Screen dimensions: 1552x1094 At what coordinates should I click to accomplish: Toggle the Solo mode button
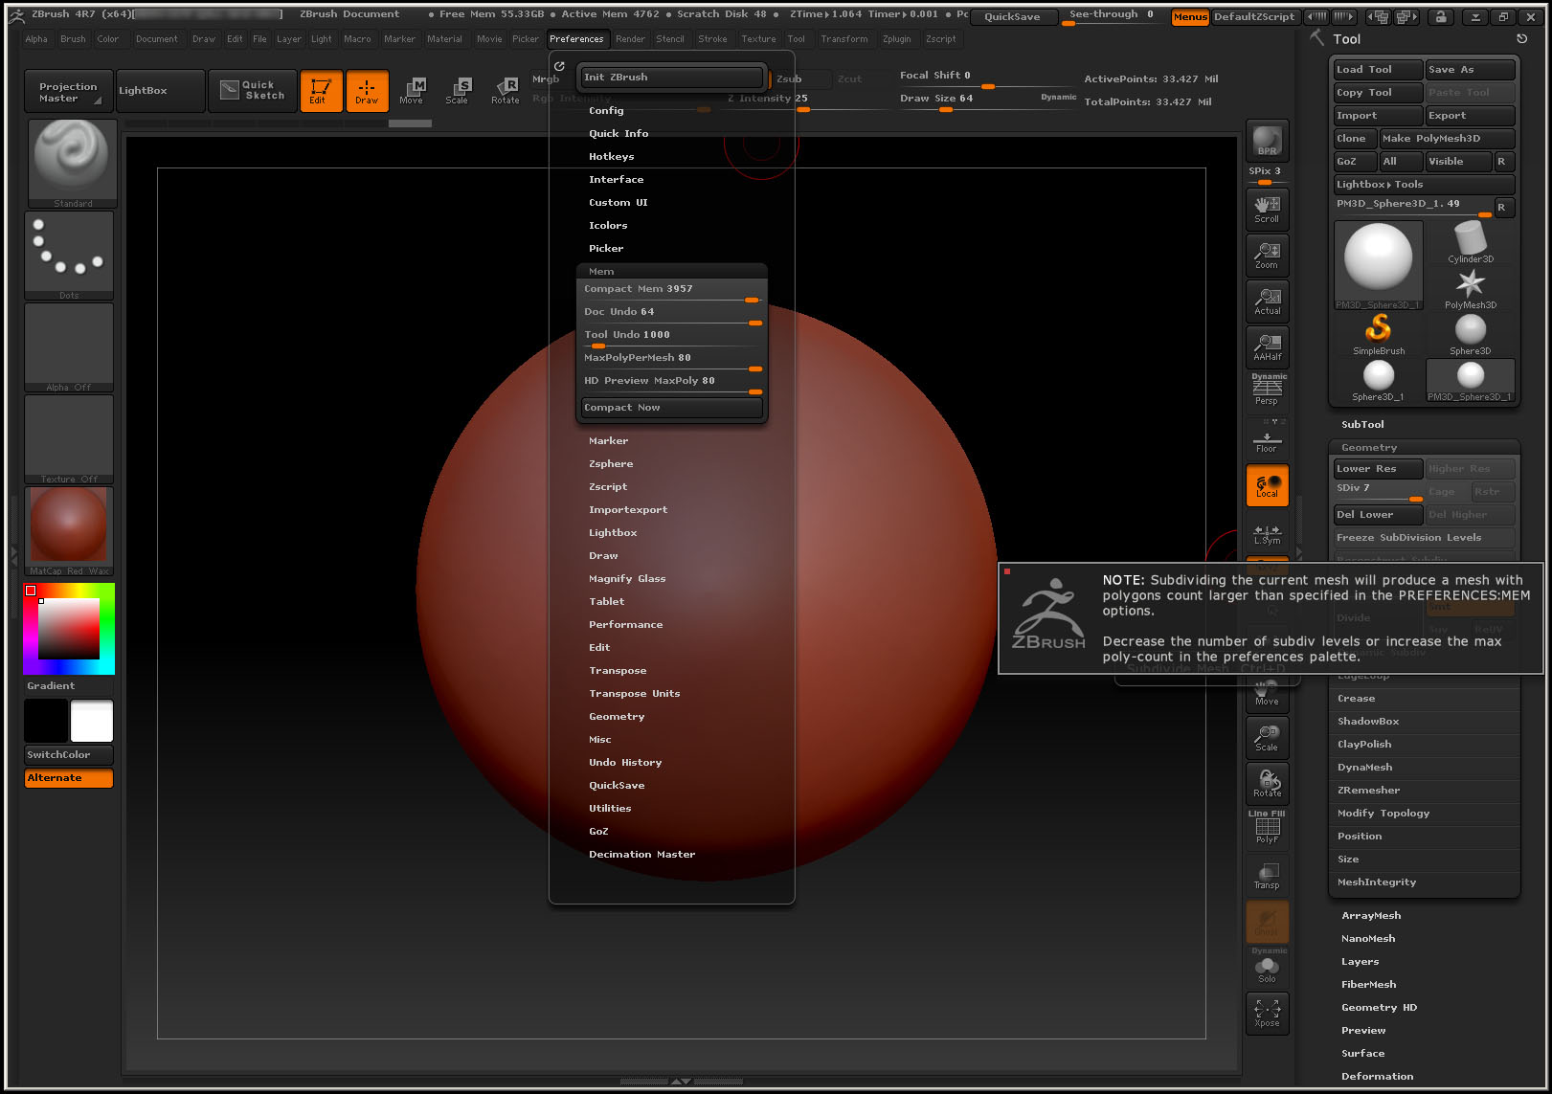click(x=1267, y=968)
